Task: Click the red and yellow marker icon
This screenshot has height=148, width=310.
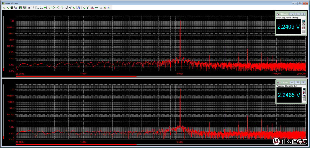Action: point(92,8)
